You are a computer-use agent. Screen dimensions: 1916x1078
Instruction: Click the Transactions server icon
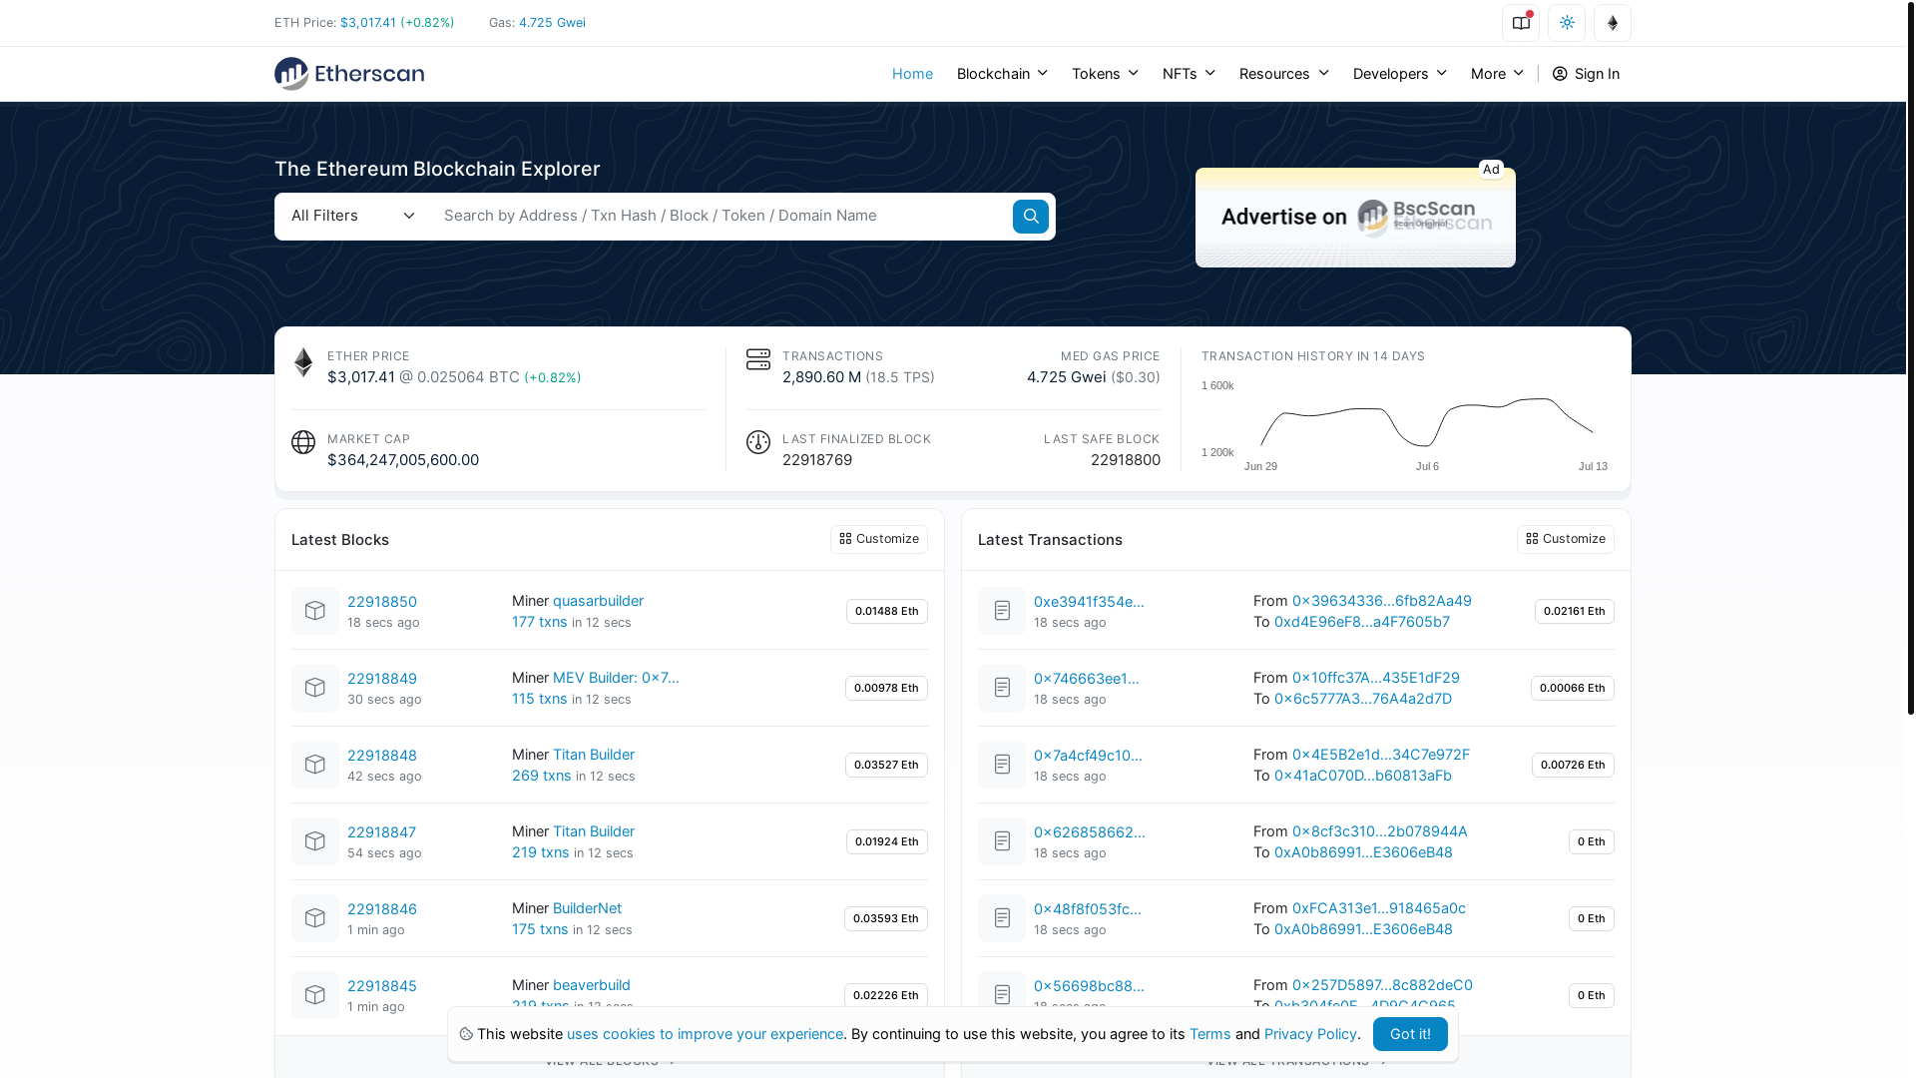758,359
